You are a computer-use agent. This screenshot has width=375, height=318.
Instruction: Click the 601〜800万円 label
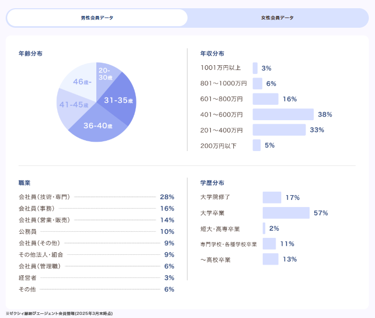[x=221, y=99]
